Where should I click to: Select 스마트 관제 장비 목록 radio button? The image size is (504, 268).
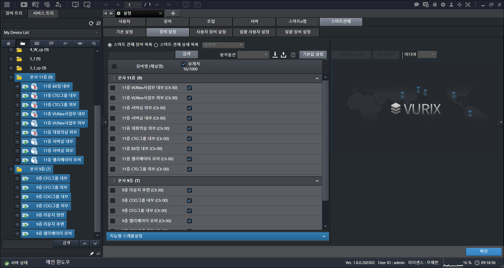coord(110,45)
